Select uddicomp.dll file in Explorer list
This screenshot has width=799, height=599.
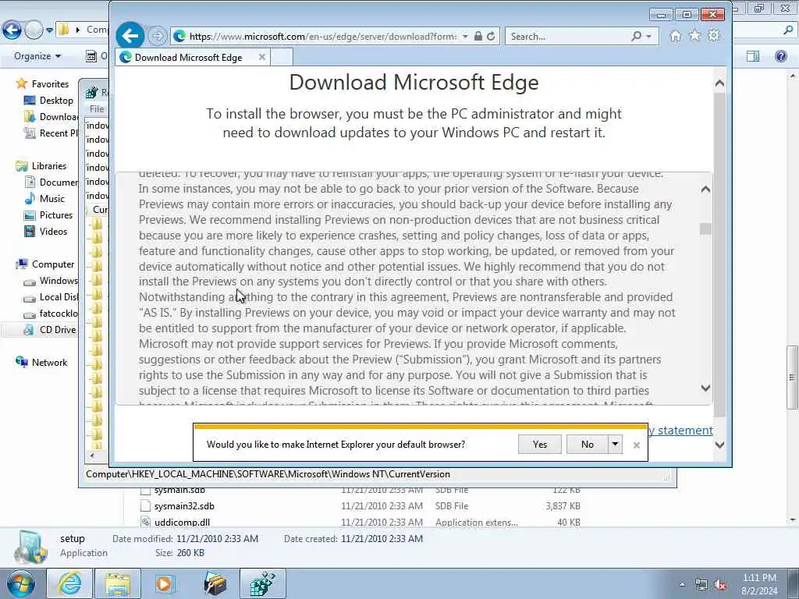(x=182, y=522)
